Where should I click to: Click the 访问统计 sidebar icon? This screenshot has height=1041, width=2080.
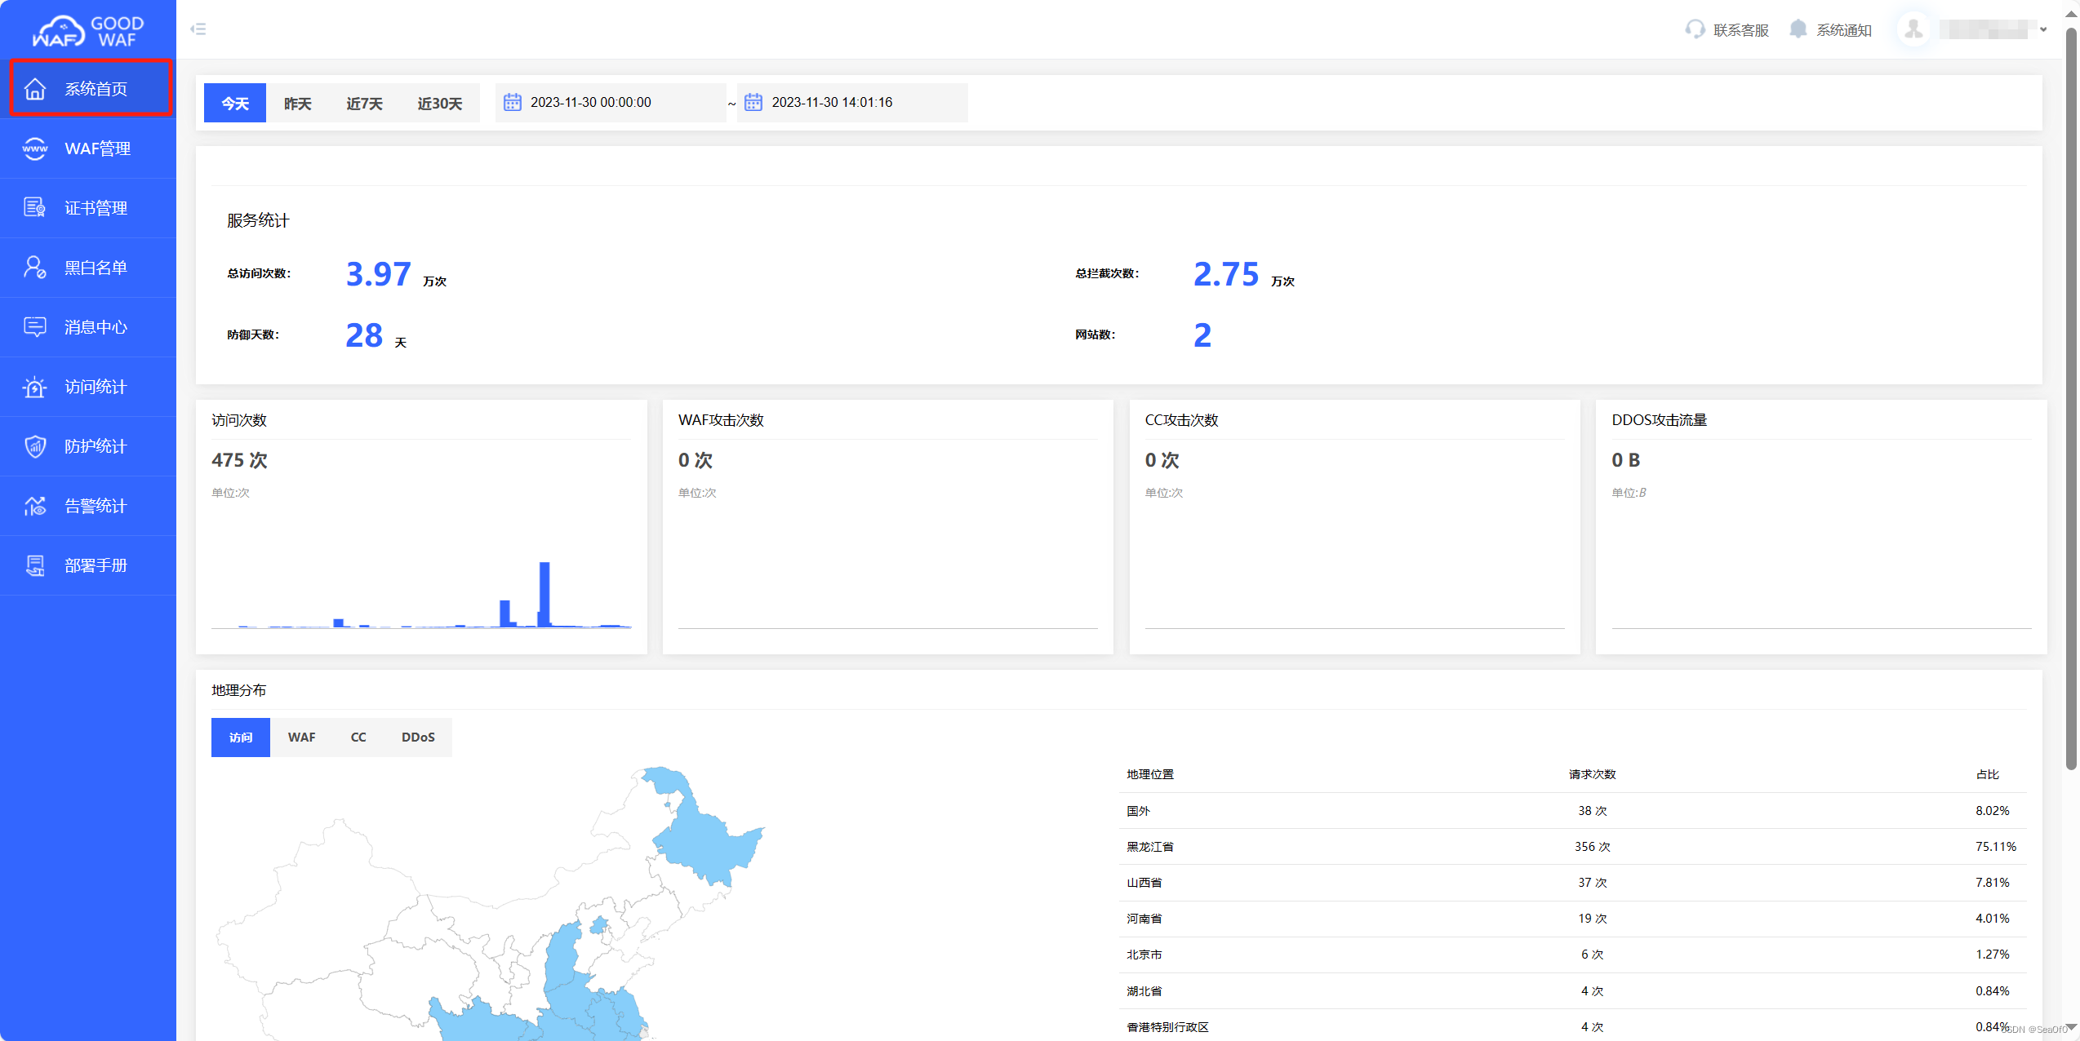pos(35,387)
